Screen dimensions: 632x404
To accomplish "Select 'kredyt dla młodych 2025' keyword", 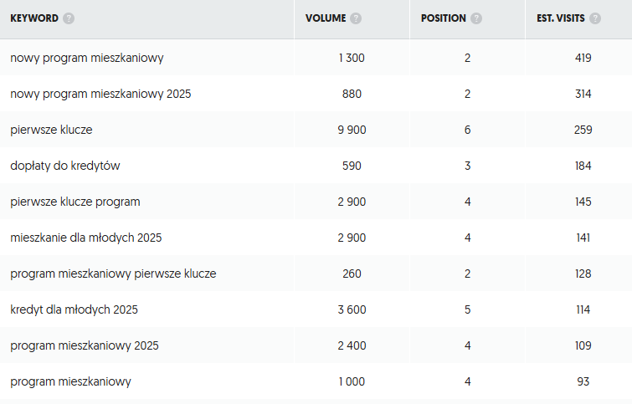I will pos(75,309).
